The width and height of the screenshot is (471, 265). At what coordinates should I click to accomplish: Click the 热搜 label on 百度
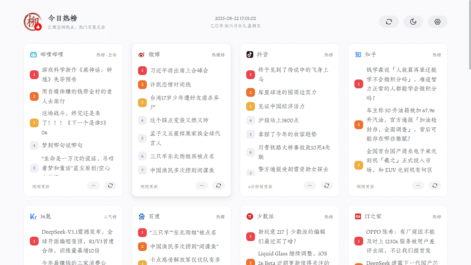click(220, 217)
